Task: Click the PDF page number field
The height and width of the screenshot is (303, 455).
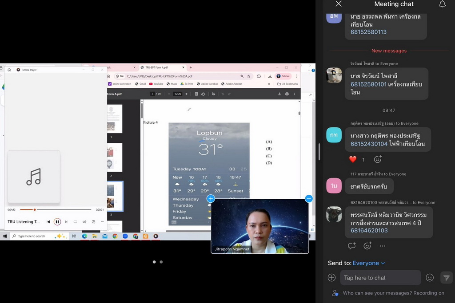Action: [x=152, y=94]
